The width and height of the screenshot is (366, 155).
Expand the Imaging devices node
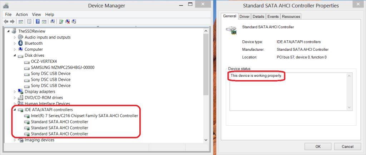tap(15, 140)
